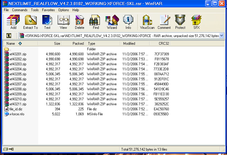
Task: Sort by the CRC32 column header
Action: coord(160,44)
